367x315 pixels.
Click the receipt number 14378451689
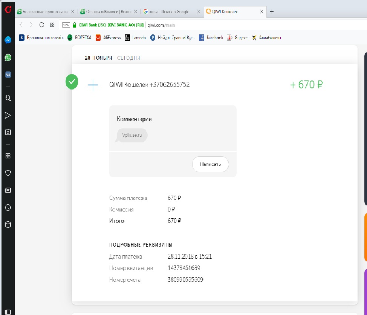click(184, 268)
